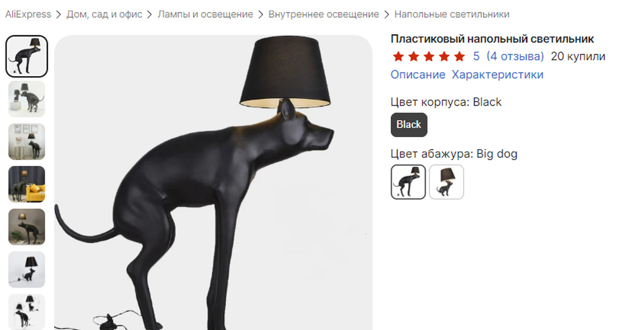The width and height of the screenshot is (632, 330).
Task: Select seventh thumbnail at bottom of gallery
Action: [x=26, y=312]
